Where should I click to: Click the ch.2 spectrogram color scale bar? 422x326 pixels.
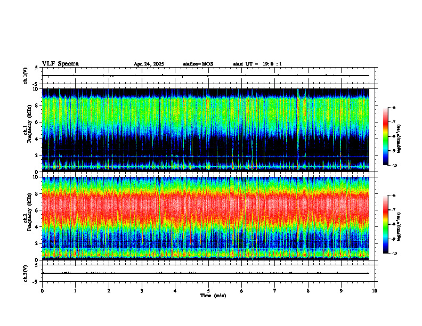[x=385, y=224]
